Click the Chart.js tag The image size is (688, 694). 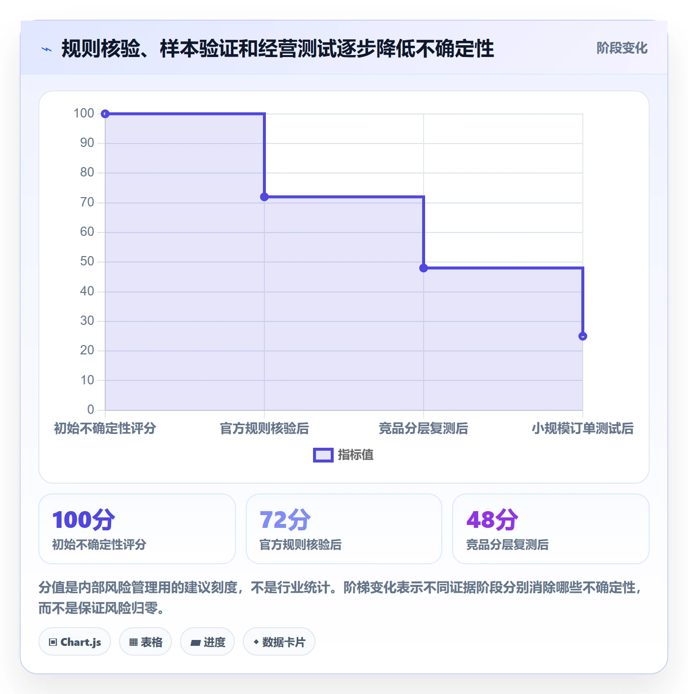click(75, 641)
